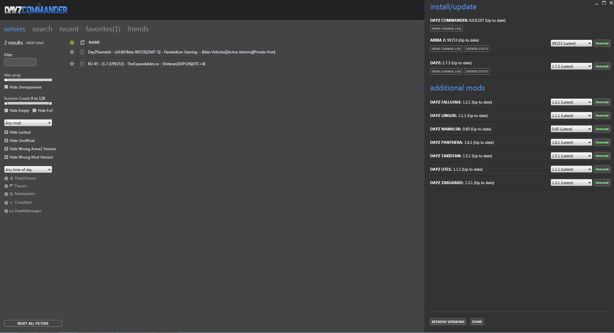Viewport: 614px width, 333px height.
Task: Reinstall ARMA 2 beta
Action: [x=602, y=43]
